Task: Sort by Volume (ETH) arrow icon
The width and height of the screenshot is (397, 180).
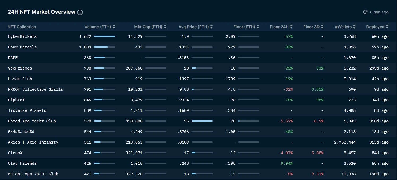Action: [x=114, y=27]
